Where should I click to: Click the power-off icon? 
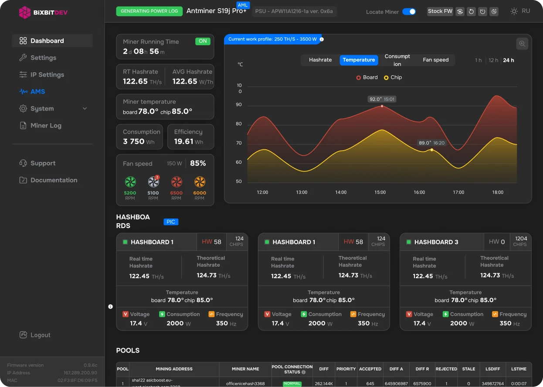coord(482,12)
